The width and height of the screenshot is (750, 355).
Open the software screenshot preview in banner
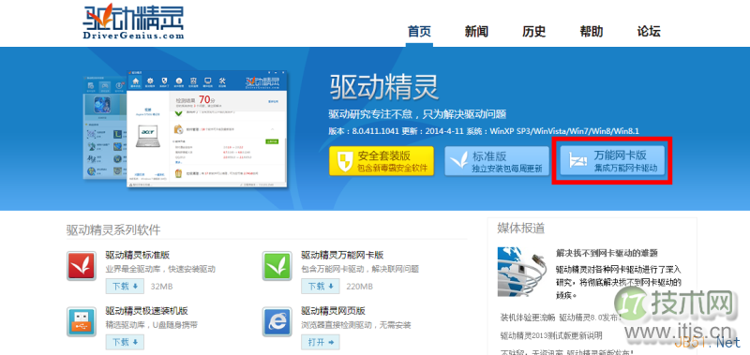[186, 128]
